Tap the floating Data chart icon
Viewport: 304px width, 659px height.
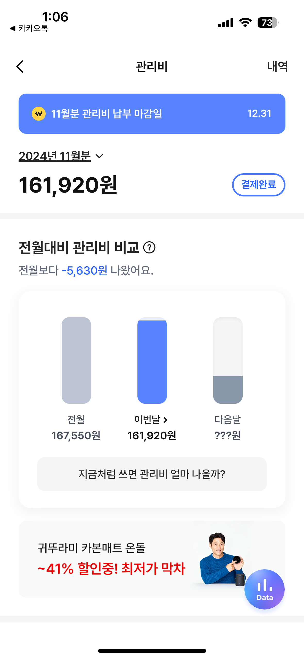coord(264,589)
